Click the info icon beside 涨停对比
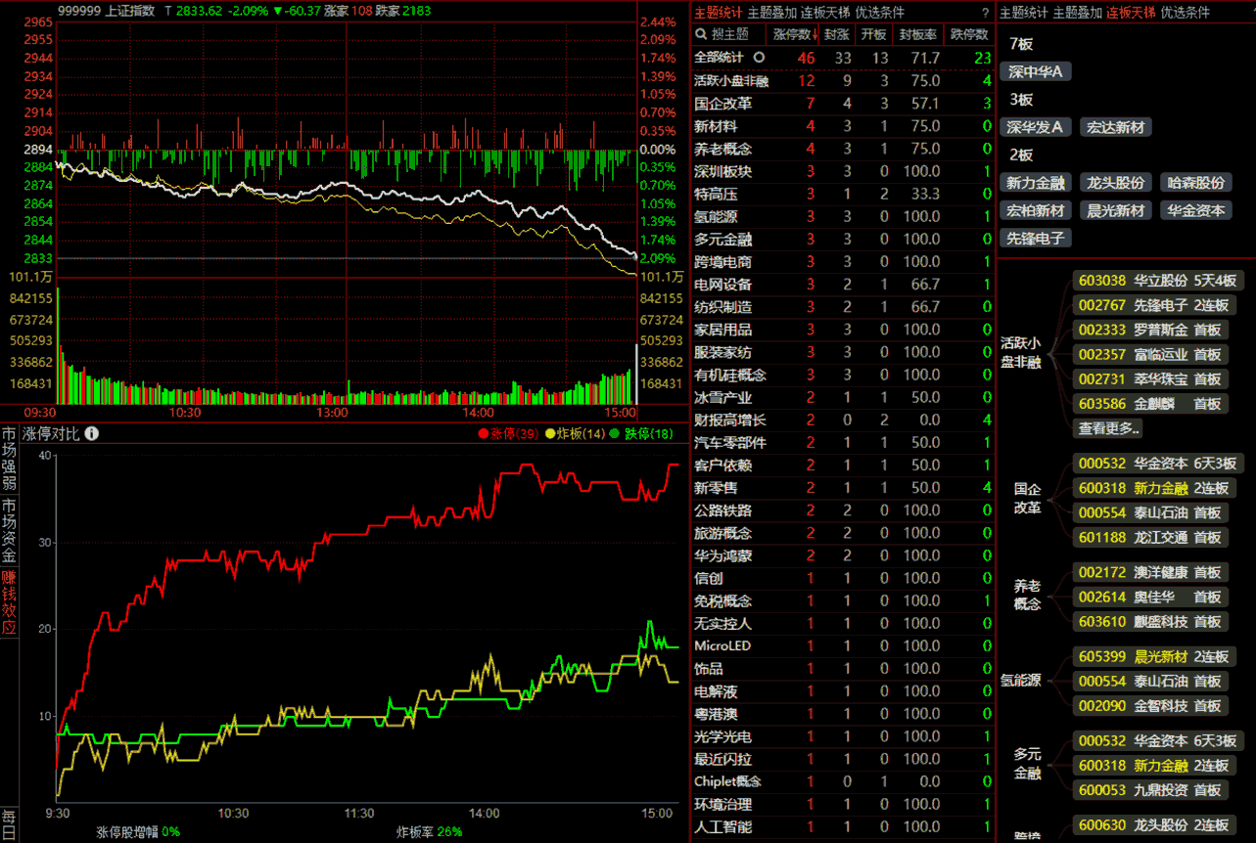 [x=92, y=433]
